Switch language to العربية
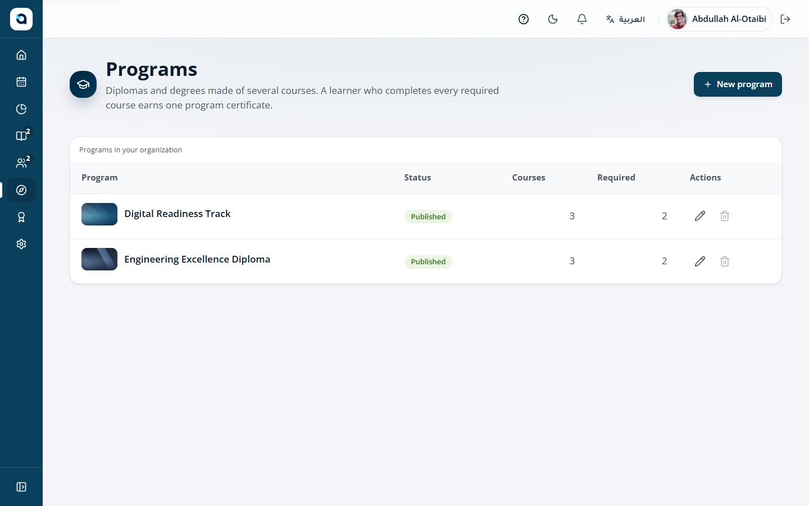Viewport: 809px width, 506px height. click(625, 19)
